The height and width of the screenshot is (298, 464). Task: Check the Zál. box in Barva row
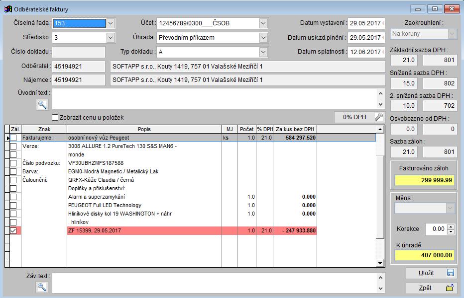coord(13,171)
